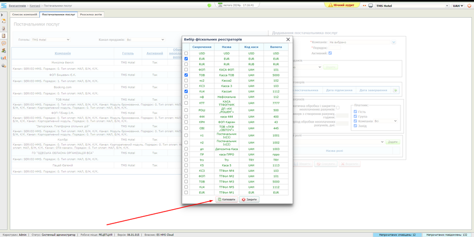Click the Копіювати button in the dialog
The width and height of the screenshot is (474, 237).
point(227,200)
